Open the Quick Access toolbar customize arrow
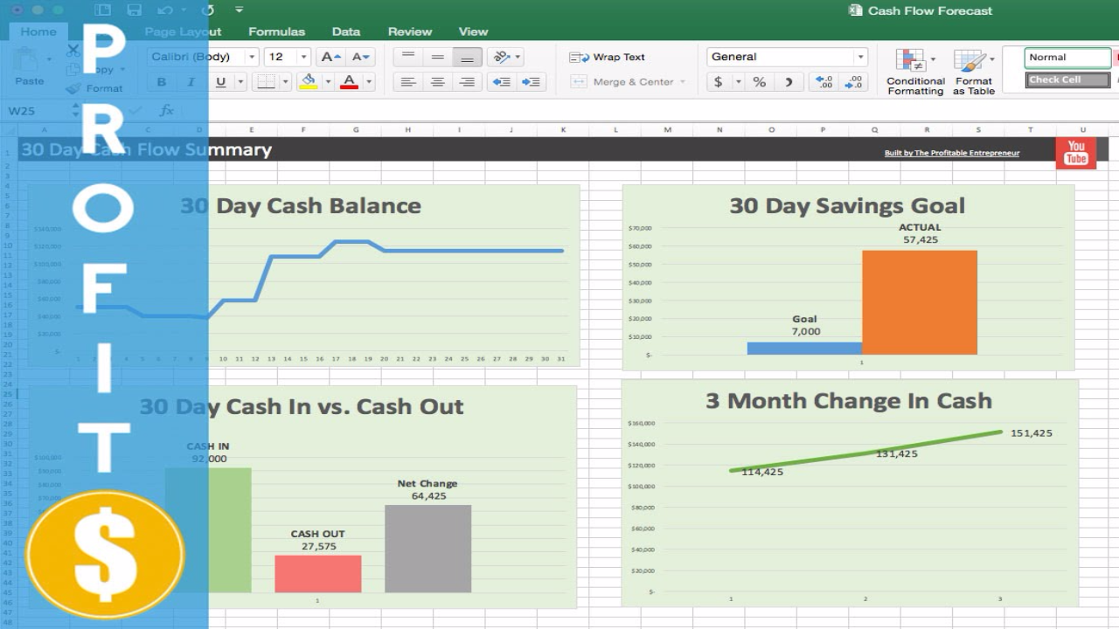Viewport: 1119px width, 629px height. (240, 10)
